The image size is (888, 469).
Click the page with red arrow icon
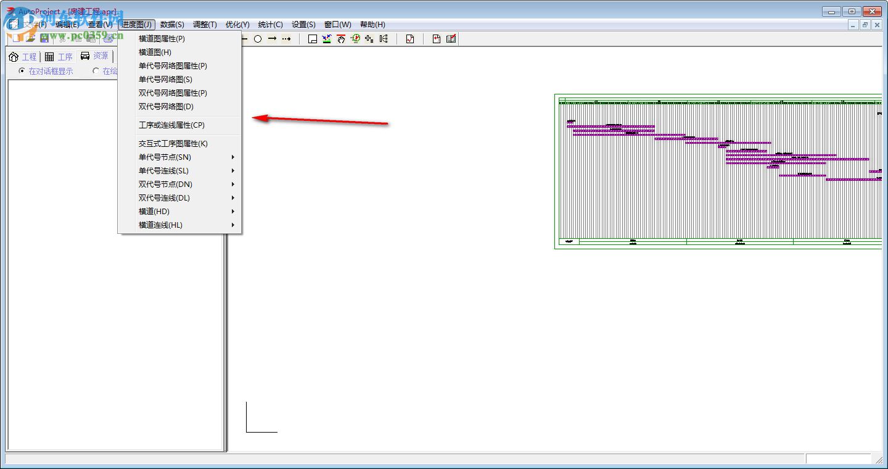pyautogui.click(x=437, y=39)
